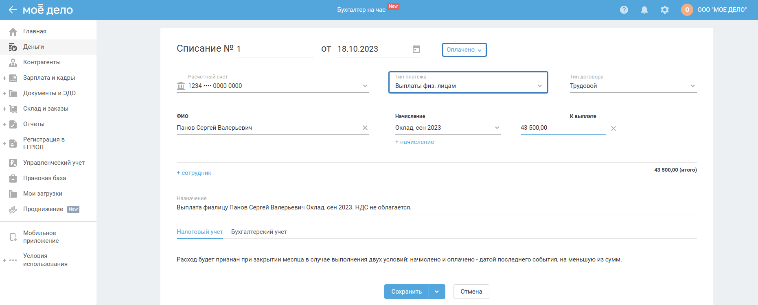The image size is (758, 305).
Task: Expand the Регистрация в ЕГРЮЛ section
Action: click(4, 143)
